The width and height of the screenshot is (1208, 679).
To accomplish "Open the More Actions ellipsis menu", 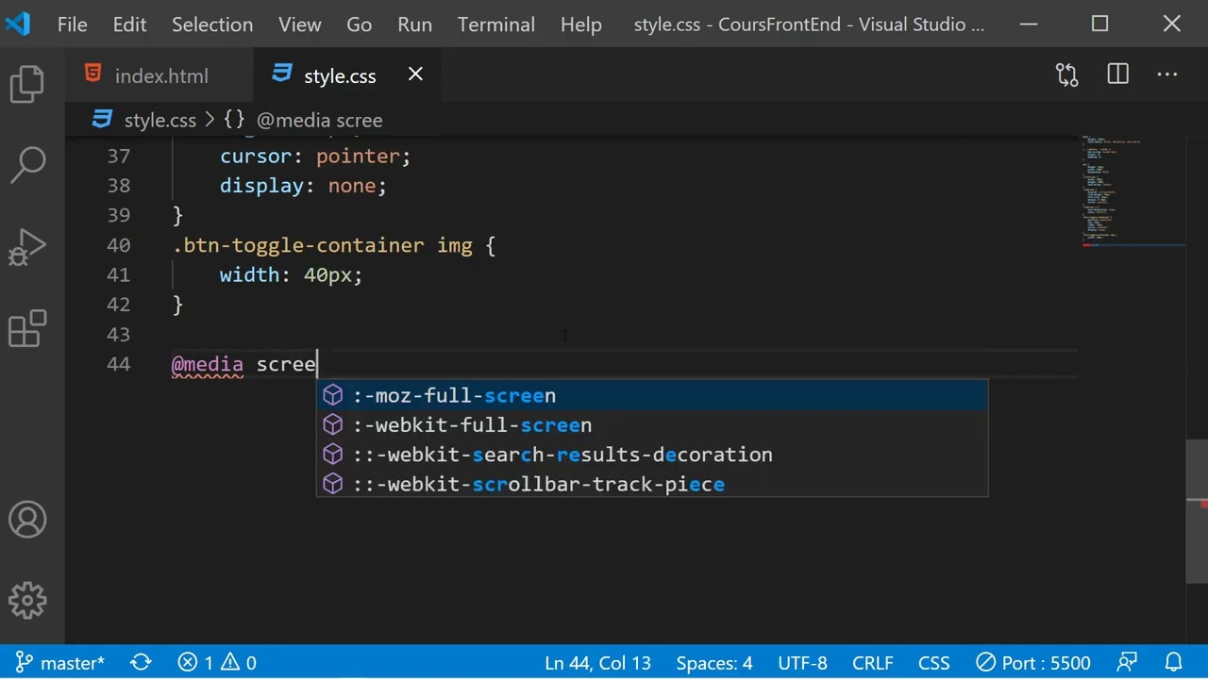I will click(1167, 75).
